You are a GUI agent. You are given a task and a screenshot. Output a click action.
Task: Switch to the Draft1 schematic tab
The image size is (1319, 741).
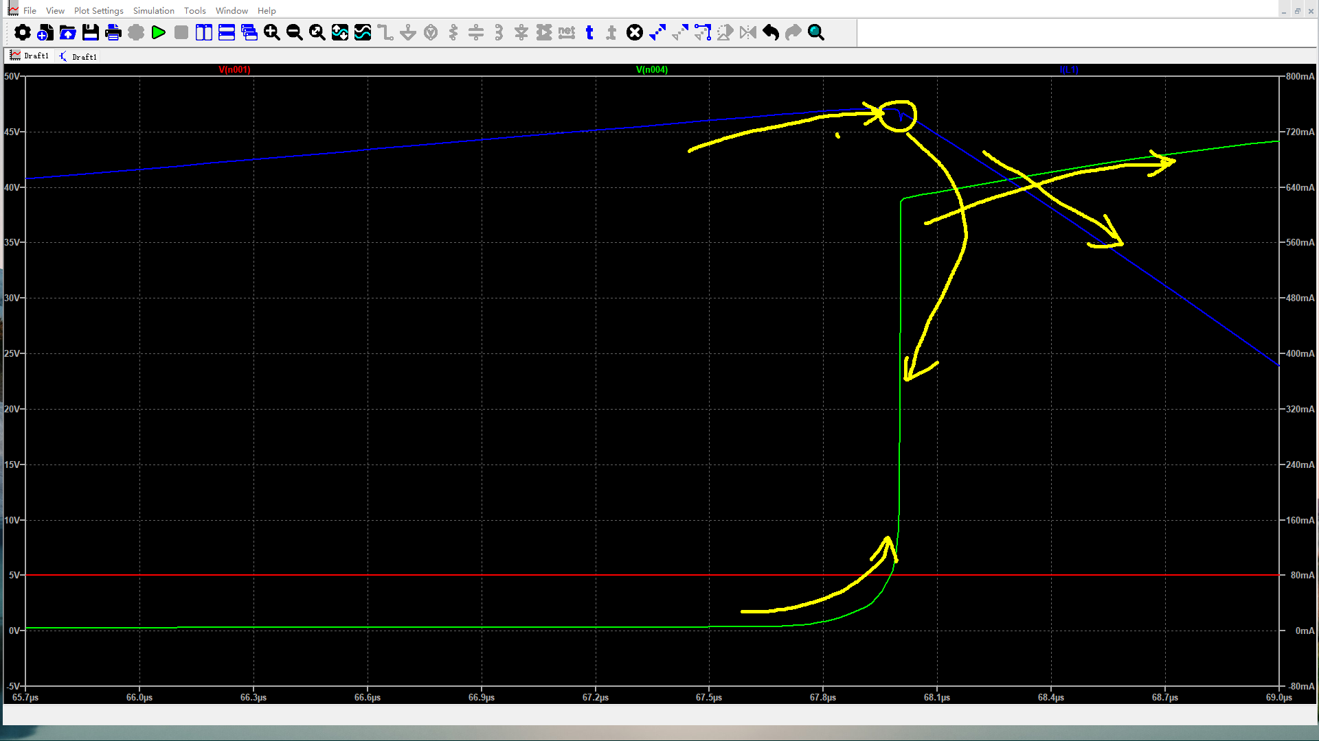78,56
